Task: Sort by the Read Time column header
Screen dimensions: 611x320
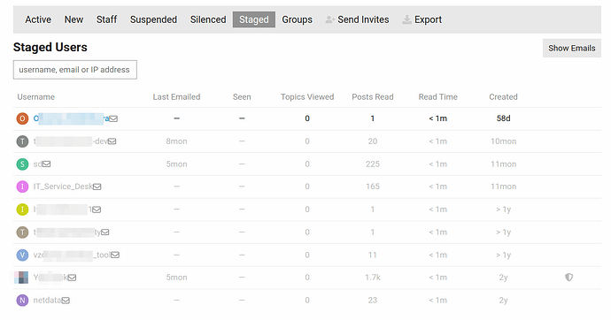Action: [438, 97]
